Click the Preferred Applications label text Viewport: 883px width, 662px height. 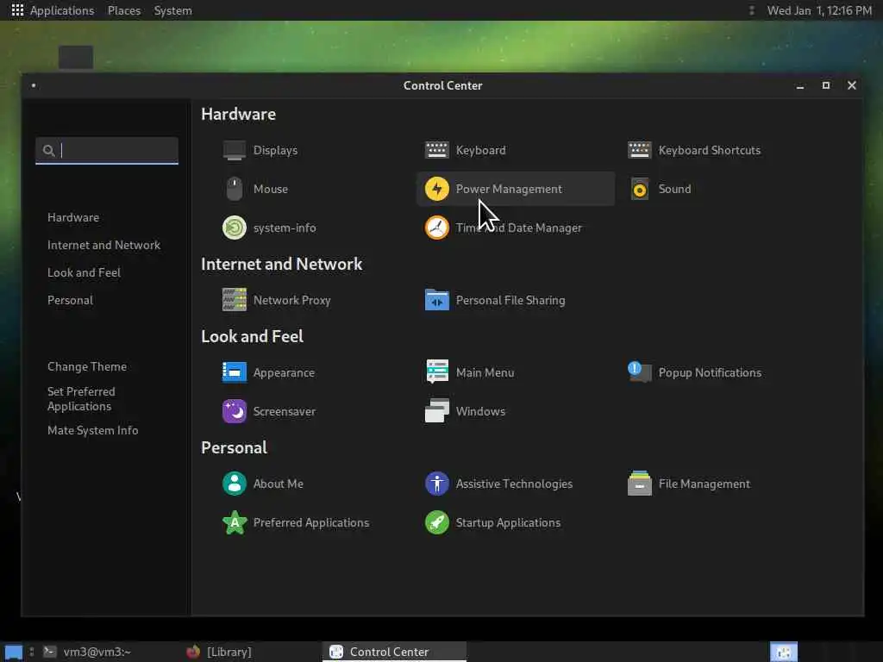[311, 522]
